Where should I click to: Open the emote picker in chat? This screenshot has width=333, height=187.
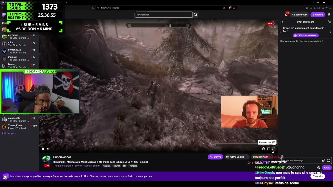tap(329, 161)
